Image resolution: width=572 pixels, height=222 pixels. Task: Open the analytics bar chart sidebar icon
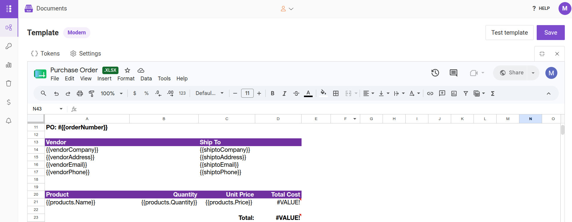pos(9,65)
